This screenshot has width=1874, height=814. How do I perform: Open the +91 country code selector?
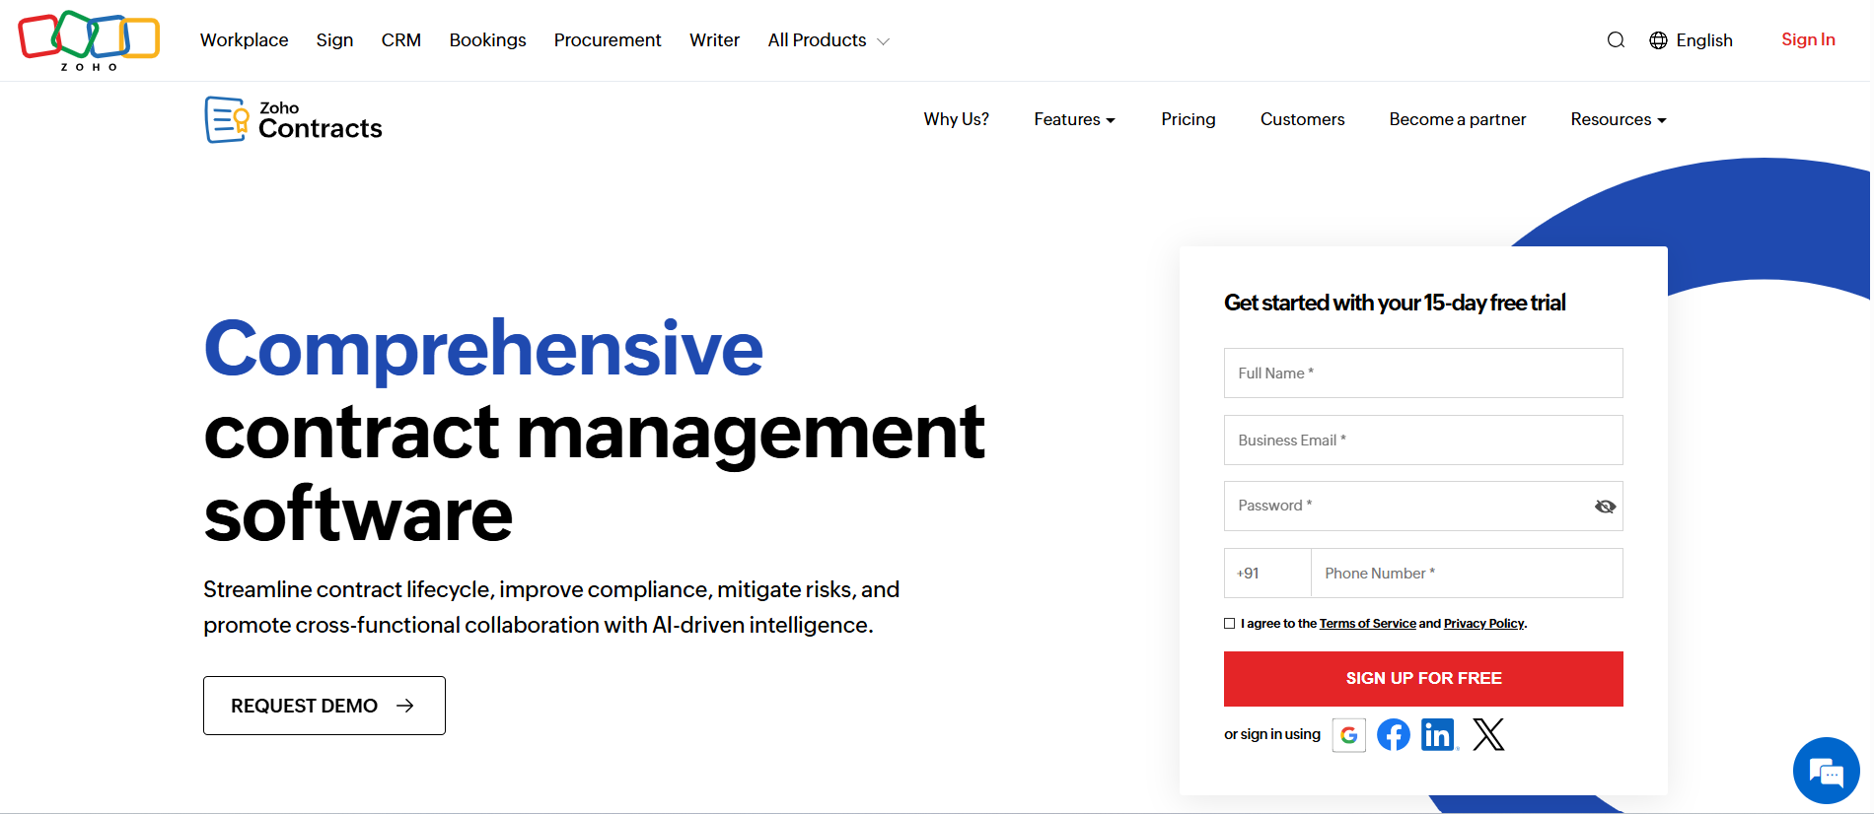[1267, 574]
